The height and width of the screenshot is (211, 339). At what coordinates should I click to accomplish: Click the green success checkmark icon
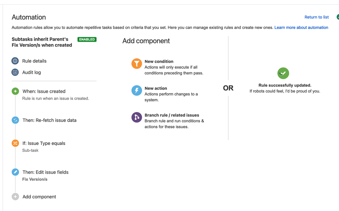(283, 73)
